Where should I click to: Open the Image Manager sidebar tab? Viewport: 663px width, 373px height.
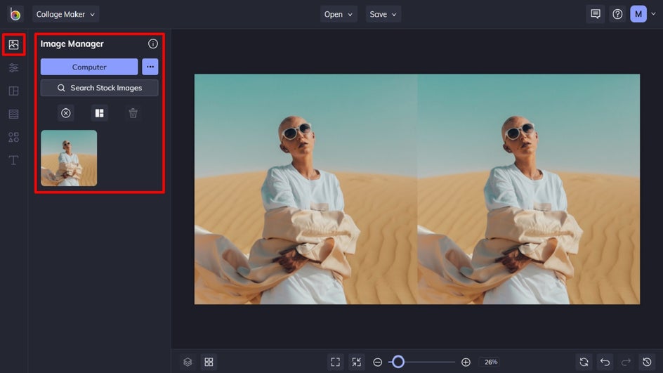(x=13, y=44)
